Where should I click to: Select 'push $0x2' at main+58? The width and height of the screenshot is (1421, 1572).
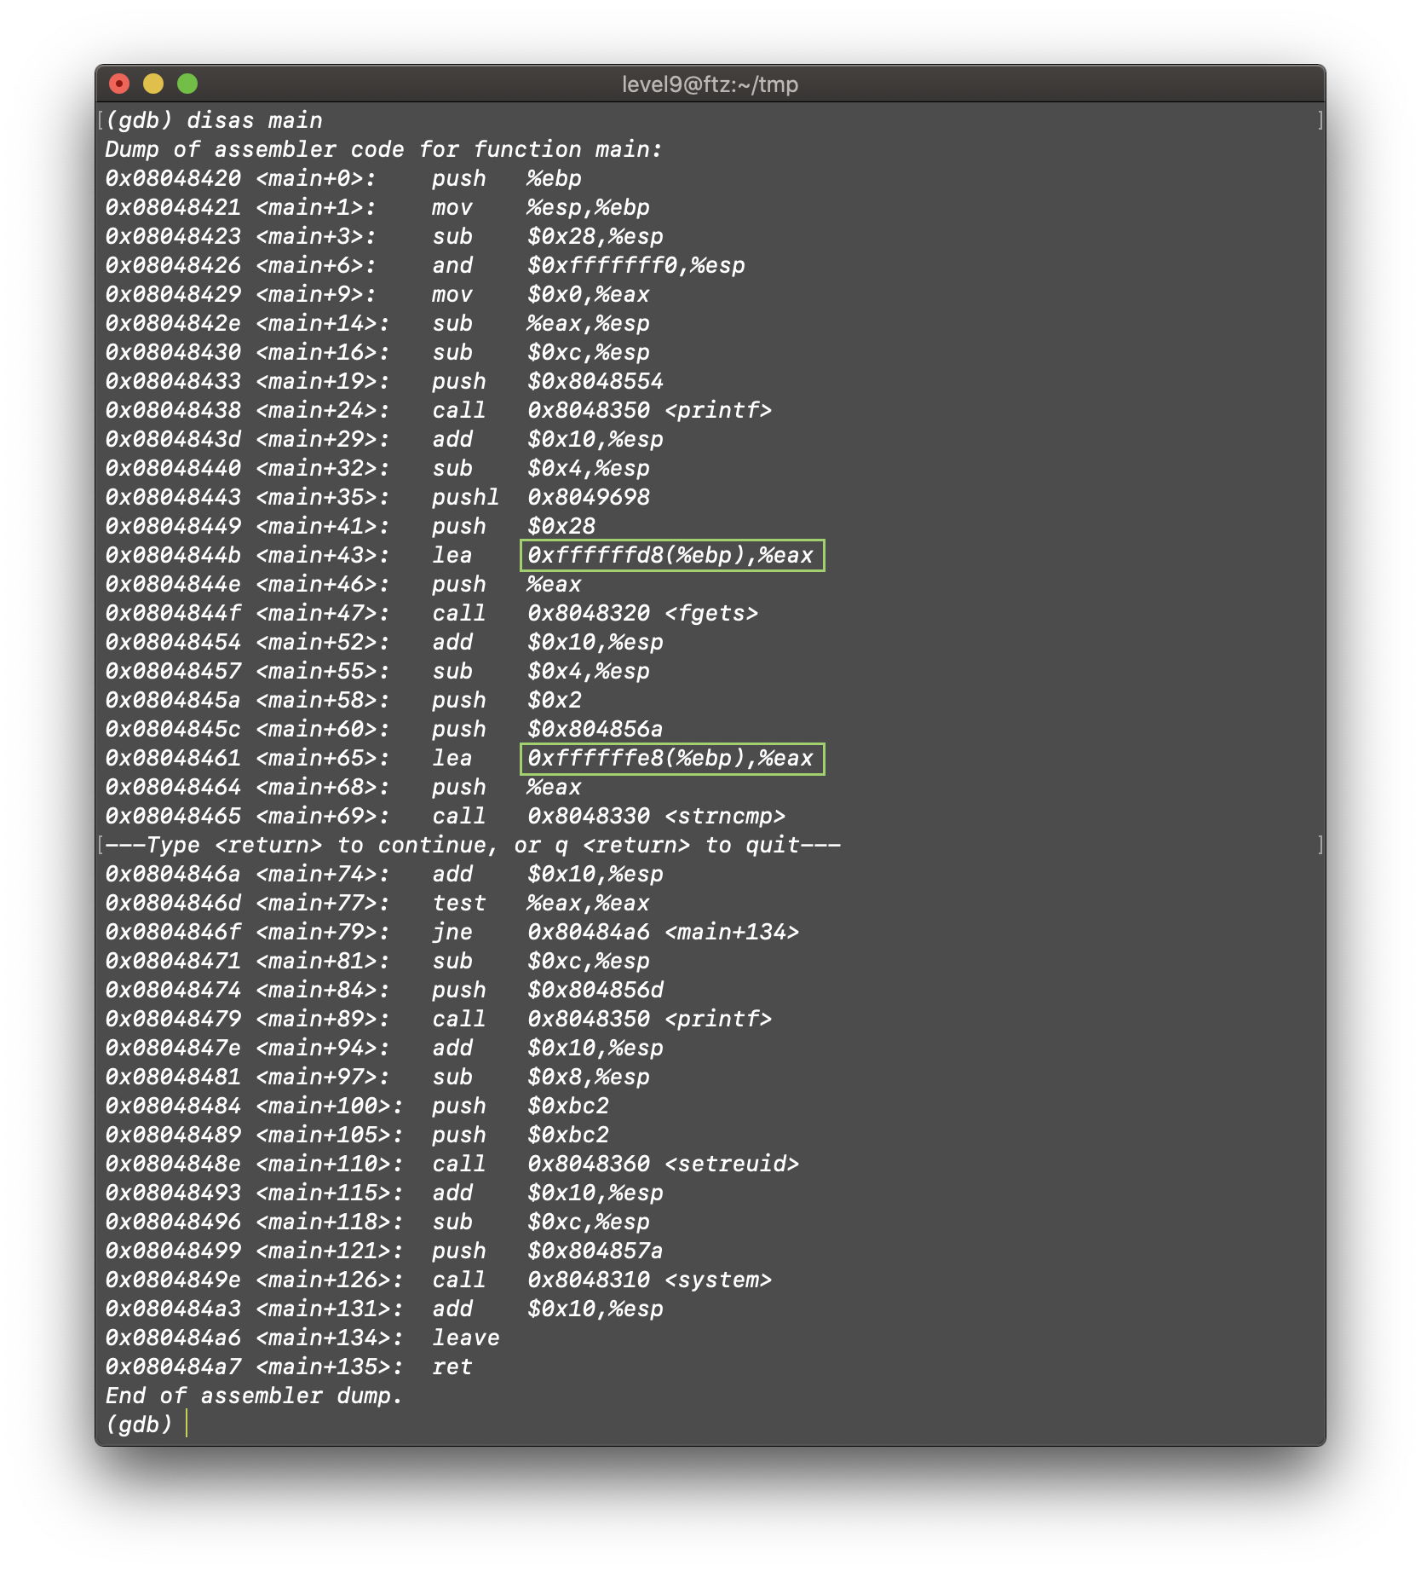[x=506, y=700]
